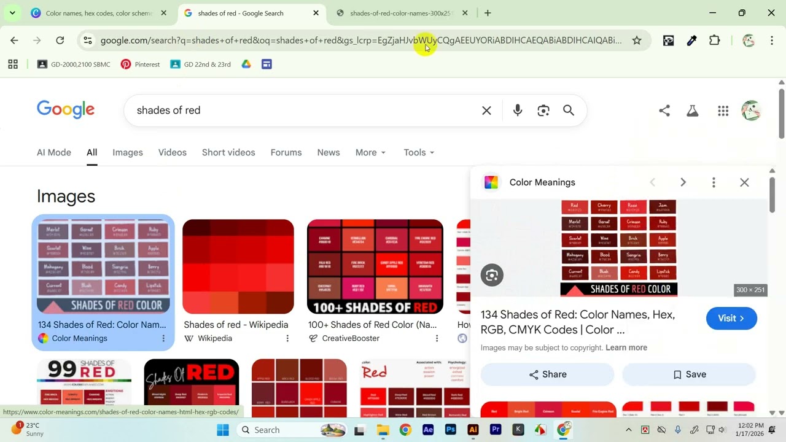Click the shades of red search field

pyautogui.click(x=304, y=110)
